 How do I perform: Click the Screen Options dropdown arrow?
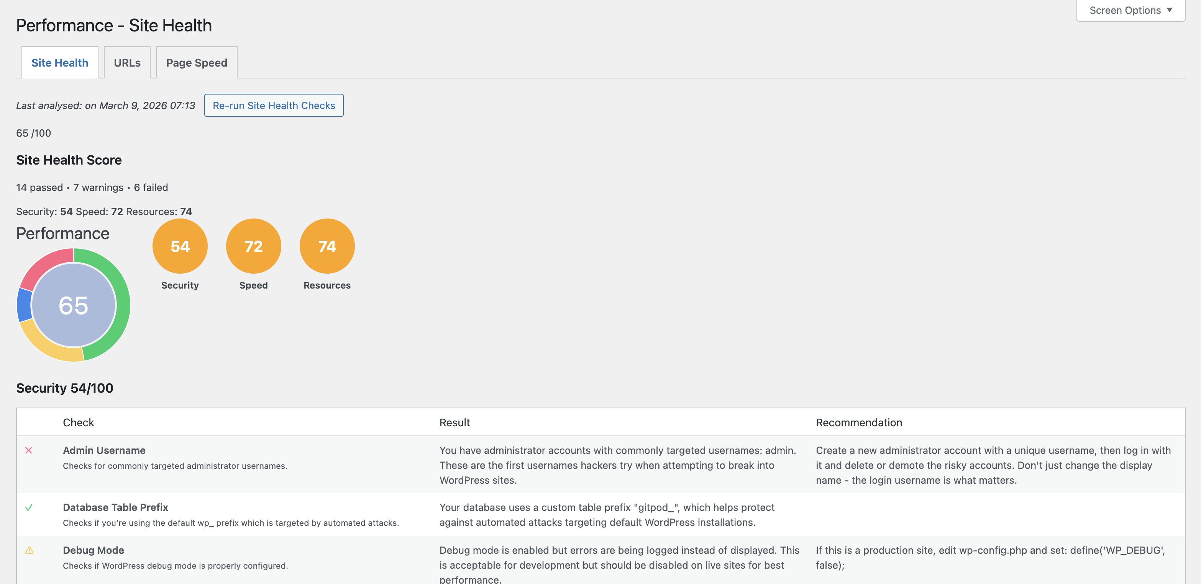1169,10
